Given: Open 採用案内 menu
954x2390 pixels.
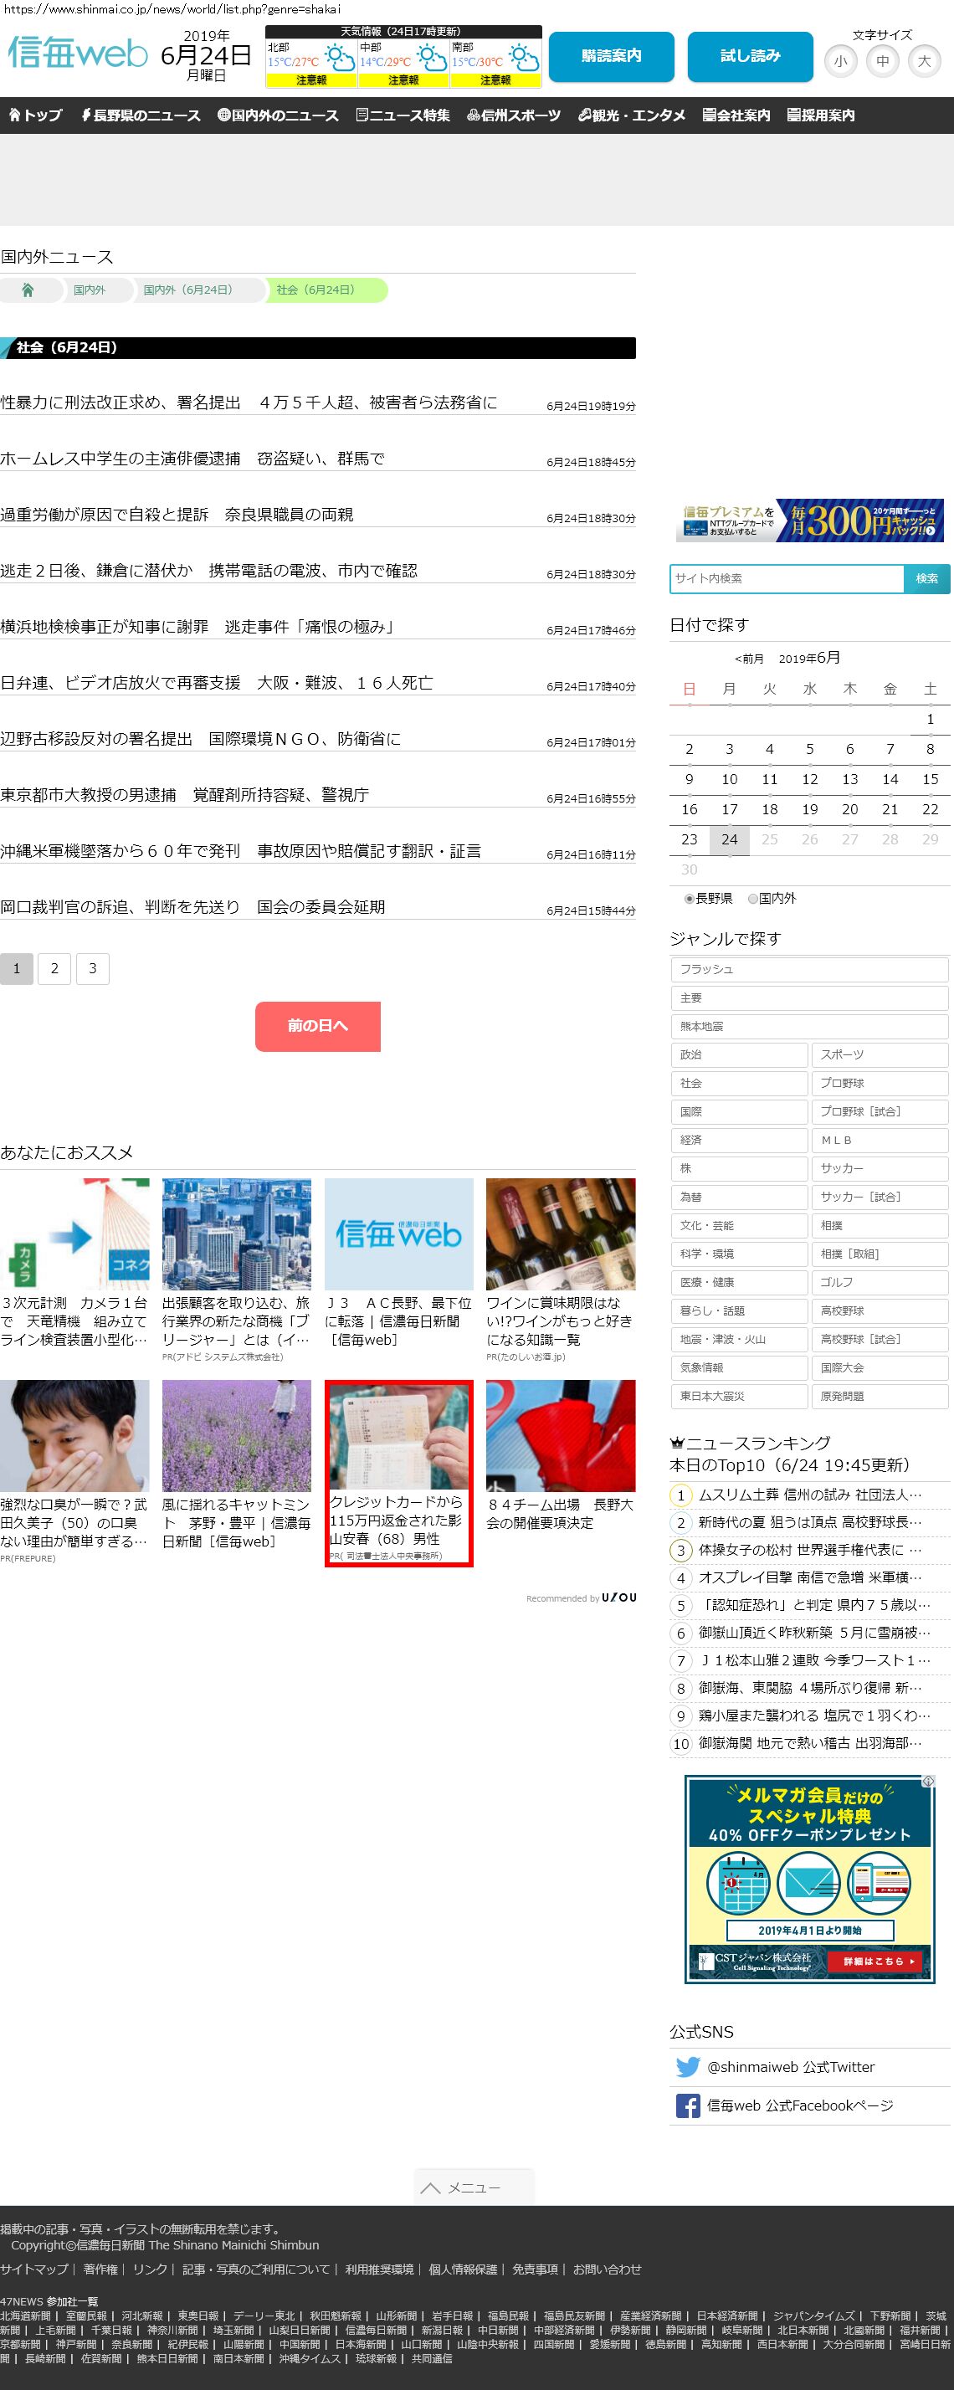Looking at the screenshot, I should [820, 115].
